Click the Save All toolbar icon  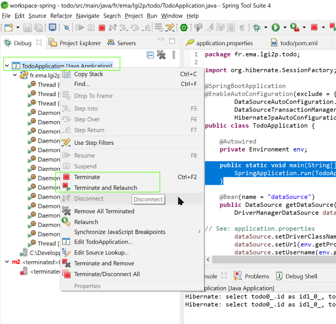[39, 28]
